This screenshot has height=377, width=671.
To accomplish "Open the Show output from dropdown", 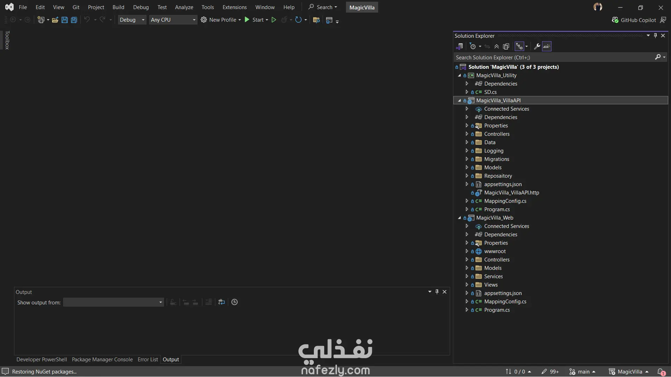I will (114, 302).
